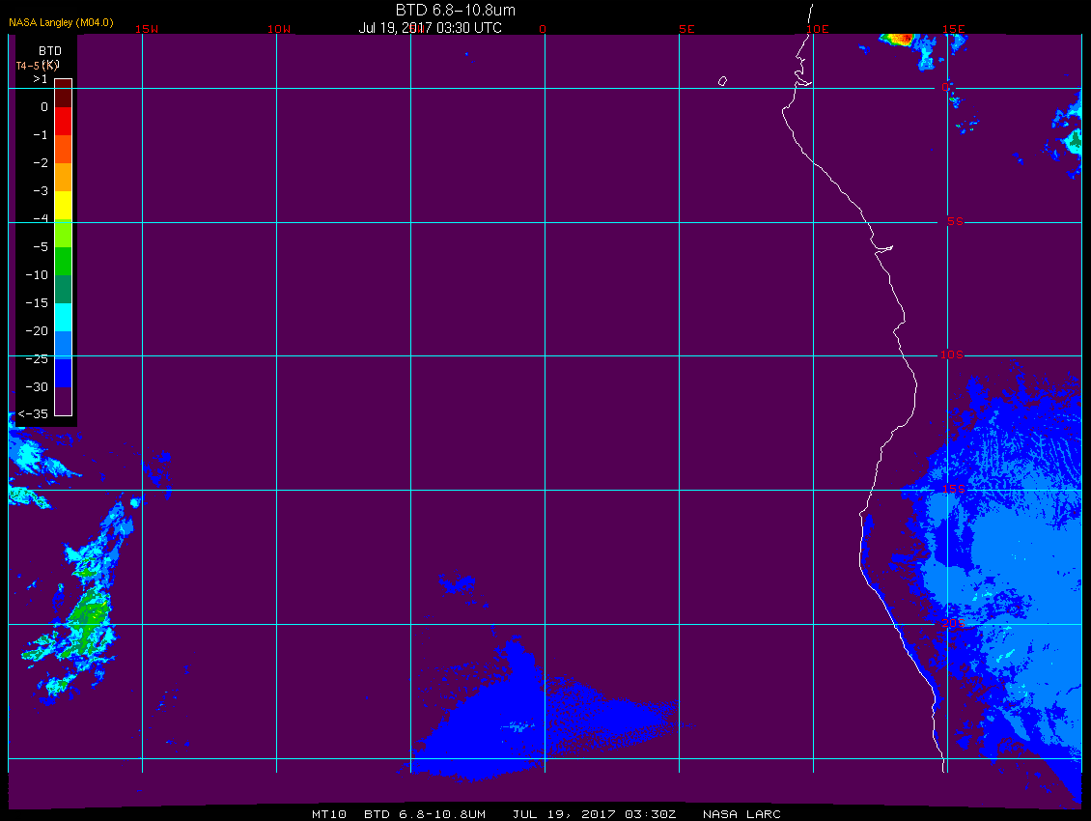Click the yellow legend swatch
Viewport: 1091px width, 821px height.
pos(64,205)
